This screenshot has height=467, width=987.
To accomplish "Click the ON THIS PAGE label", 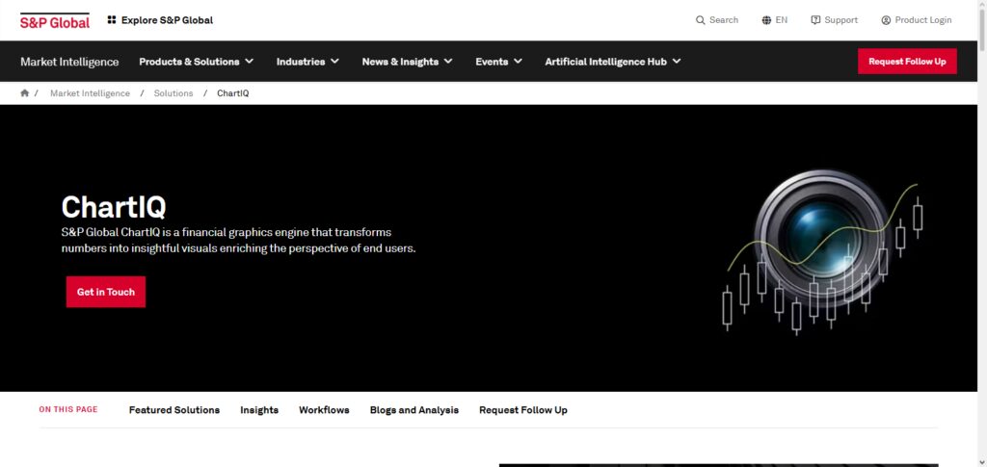I will [x=68, y=409].
